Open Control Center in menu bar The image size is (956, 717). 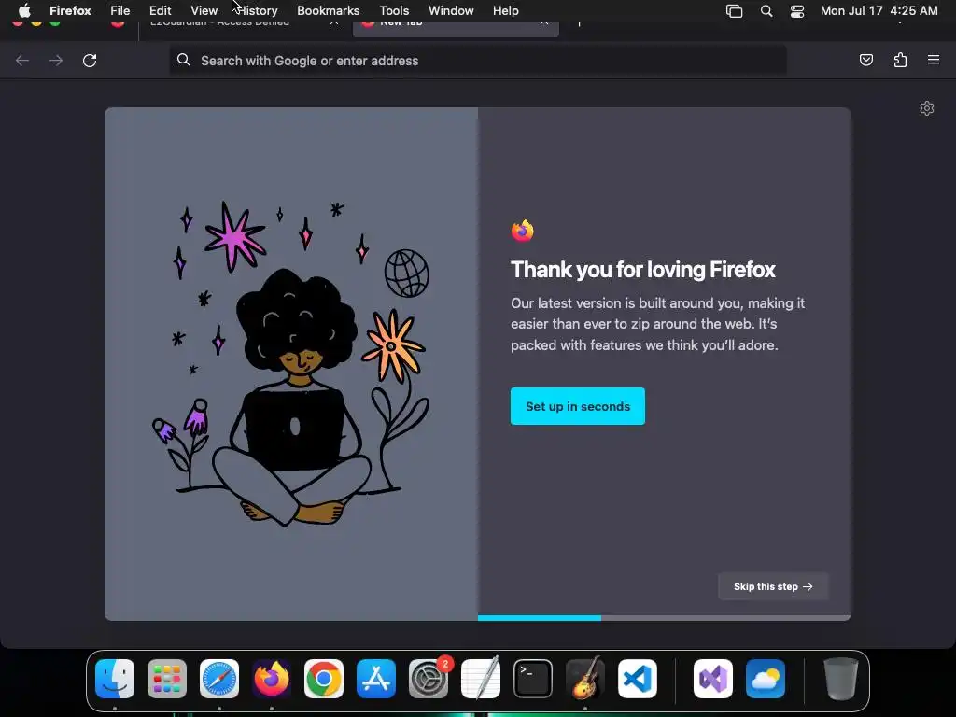click(x=797, y=11)
